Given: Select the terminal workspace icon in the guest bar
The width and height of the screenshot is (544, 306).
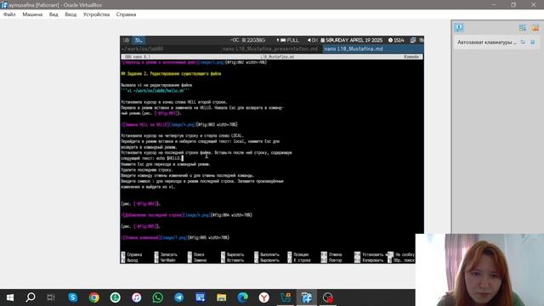Looking at the screenshot, I should tap(139, 40).
